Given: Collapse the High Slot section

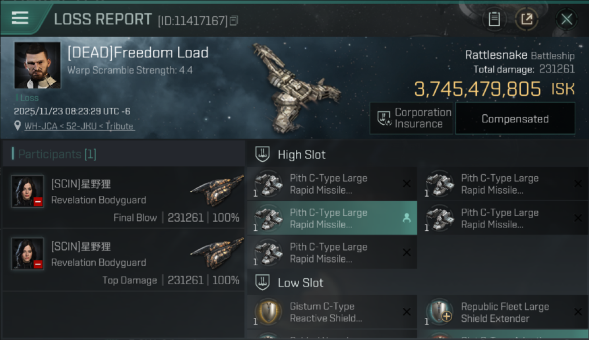Looking at the screenshot, I should (263, 155).
